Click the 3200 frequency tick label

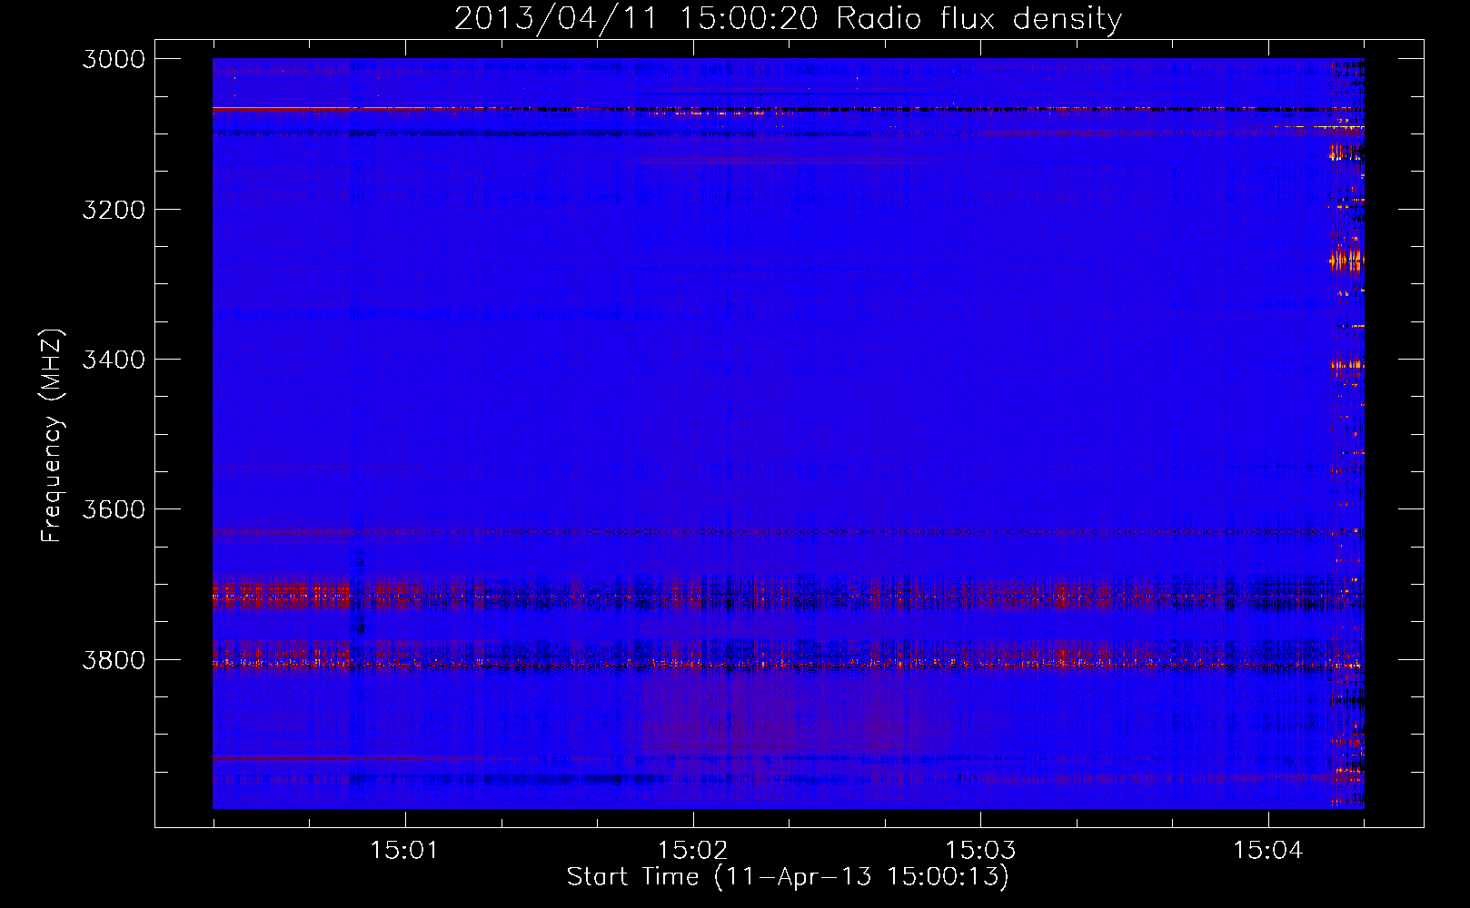[114, 210]
